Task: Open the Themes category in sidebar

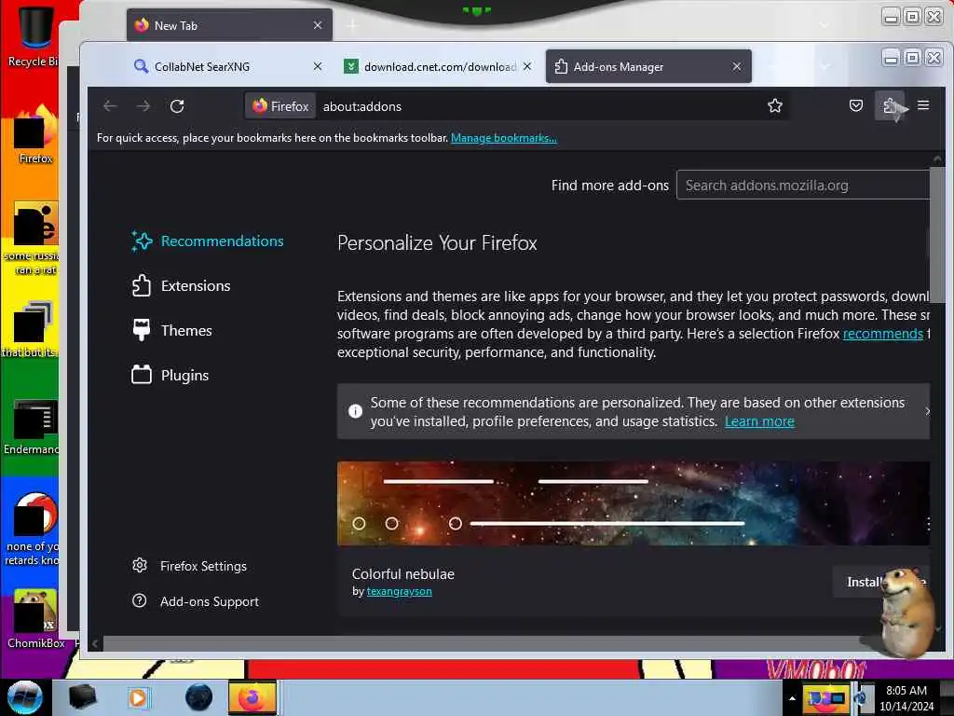Action: pyautogui.click(x=172, y=331)
